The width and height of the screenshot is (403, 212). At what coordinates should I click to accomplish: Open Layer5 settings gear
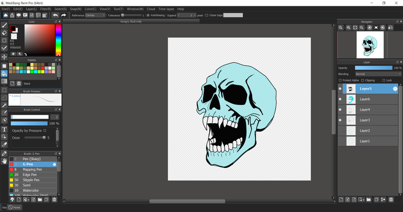coord(395,89)
